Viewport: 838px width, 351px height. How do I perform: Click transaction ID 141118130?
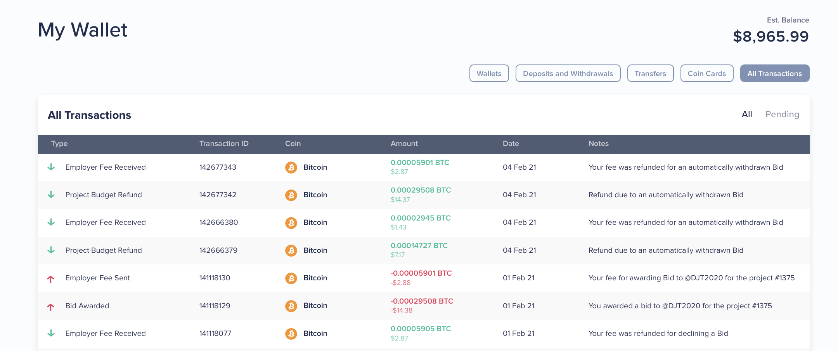[215, 278]
